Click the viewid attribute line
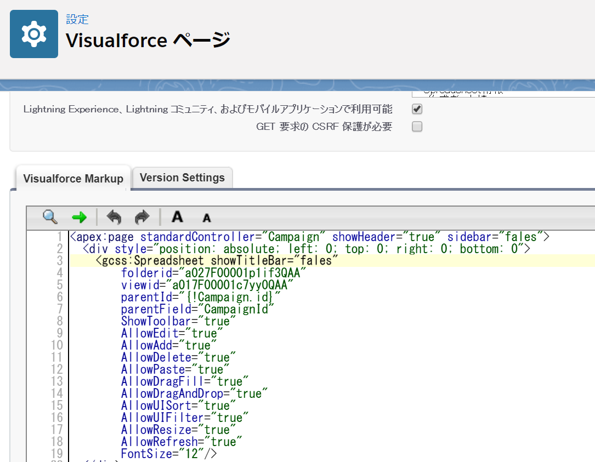595x462 pixels. (x=207, y=285)
